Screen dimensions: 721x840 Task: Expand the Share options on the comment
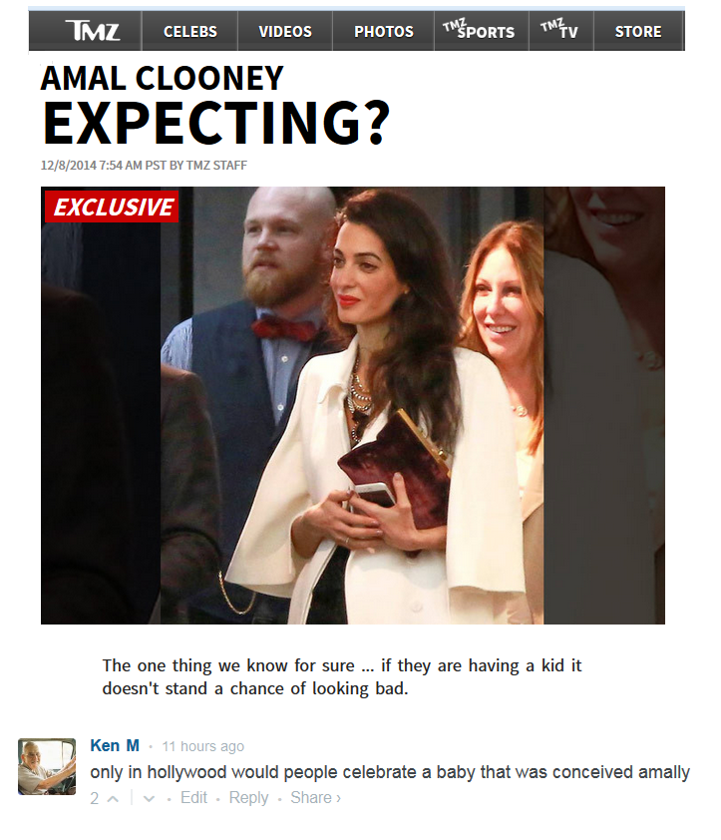[315, 798]
